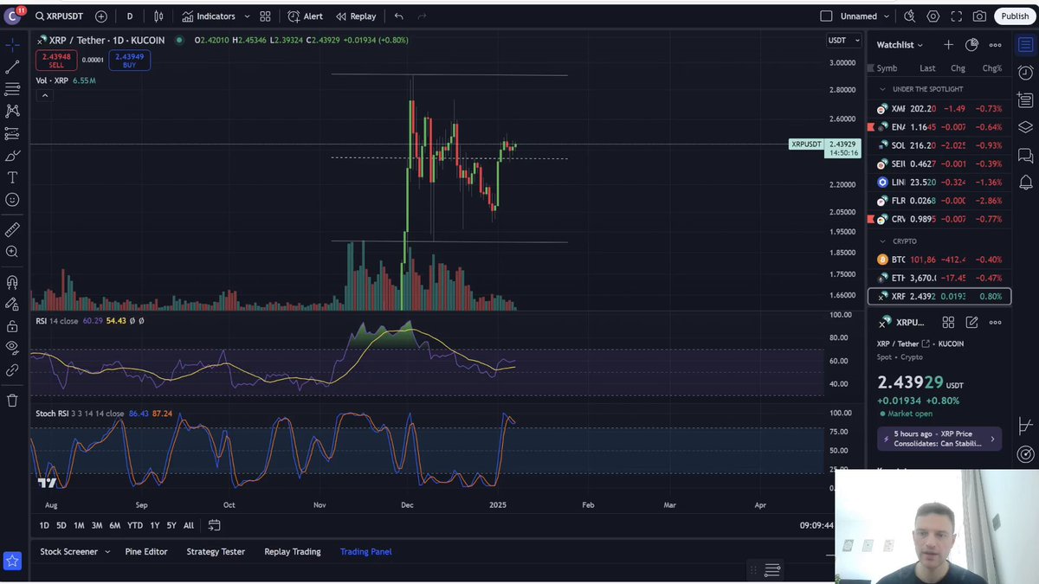Undo the last chart action
The height and width of the screenshot is (584, 1039).
tap(399, 16)
